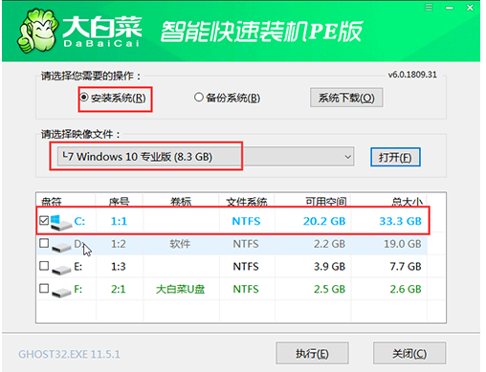Click the 打开(F) button
The width and height of the screenshot is (486, 372).
[395, 157]
